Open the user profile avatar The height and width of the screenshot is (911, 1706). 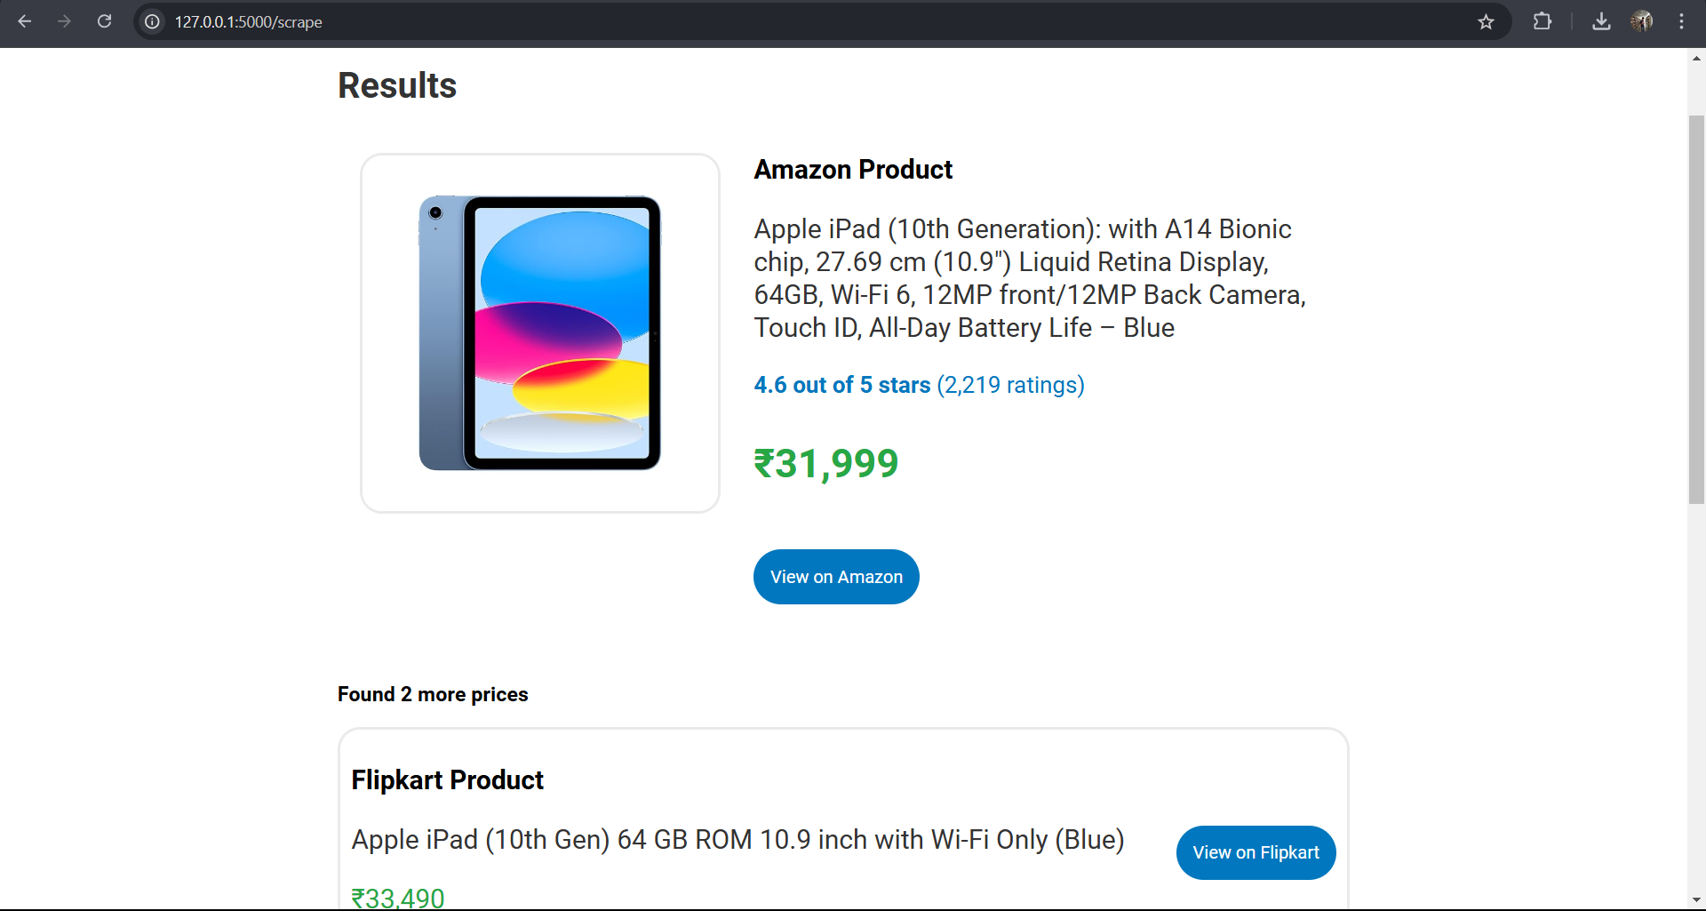tap(1641, 21)
